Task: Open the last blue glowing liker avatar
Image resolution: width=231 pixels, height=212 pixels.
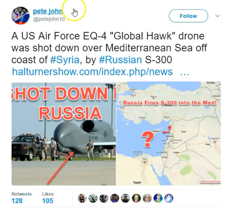Action: [169, 198]
